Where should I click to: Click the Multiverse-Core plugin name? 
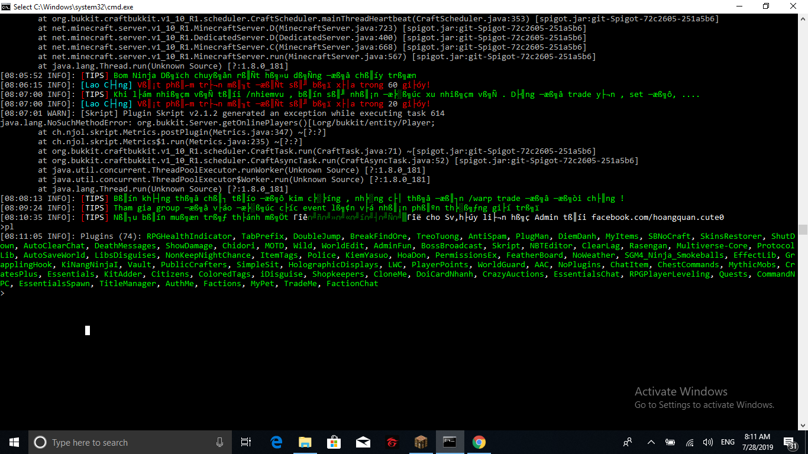click(712, 246)
